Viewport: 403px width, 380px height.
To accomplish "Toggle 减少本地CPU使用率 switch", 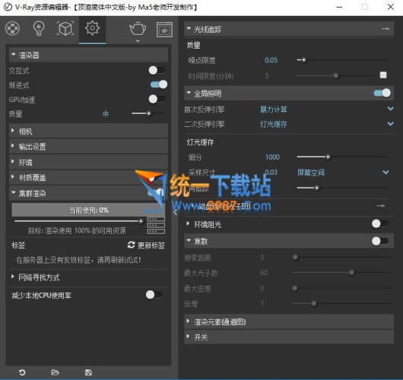I will click(x=154, y=295).
